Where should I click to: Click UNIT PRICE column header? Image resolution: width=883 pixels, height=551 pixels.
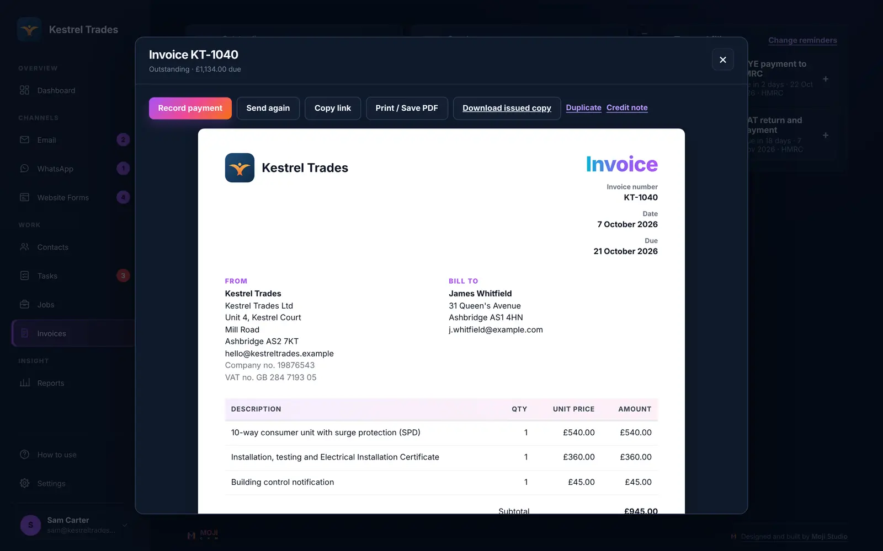pyautogui.click(x=573, y=409)
